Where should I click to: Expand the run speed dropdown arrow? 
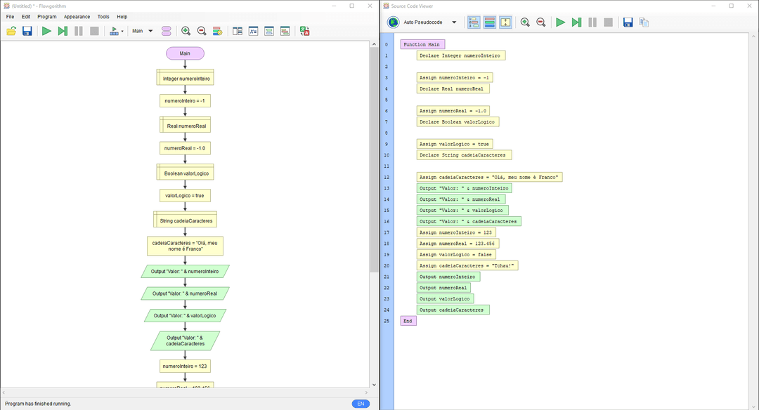(x=122, y=31)
